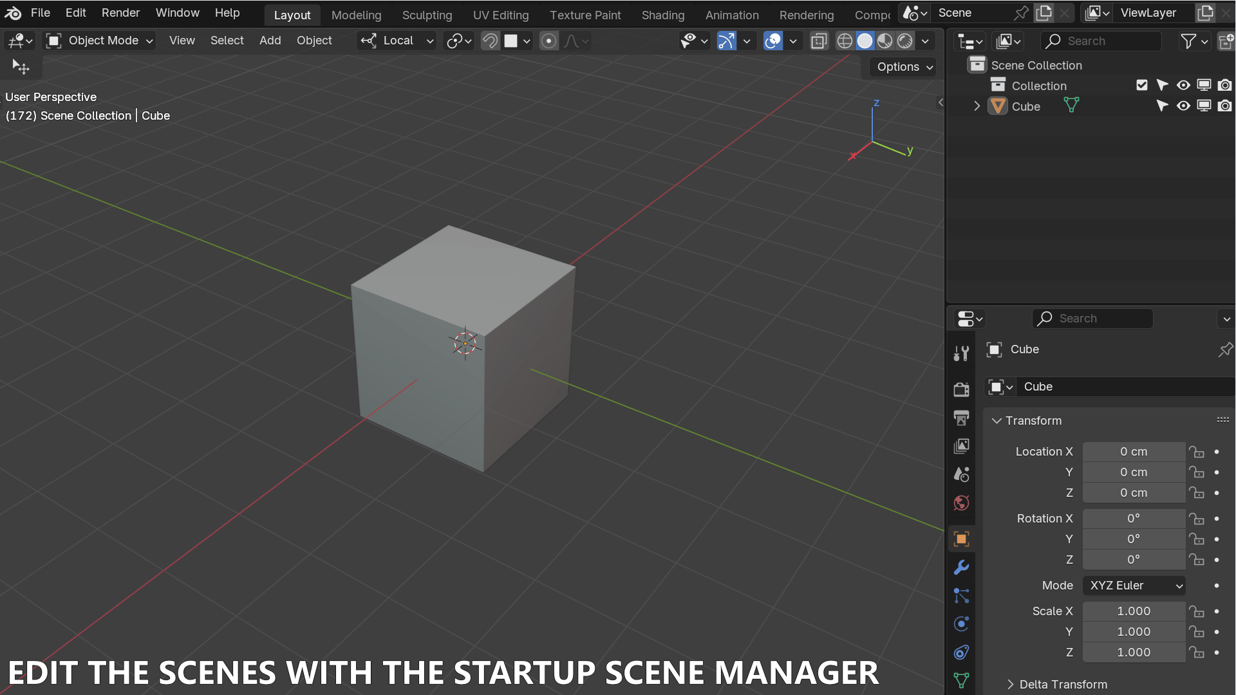Open the Output properties tab
This screenshot has width=1236, height=695.
pos(961,418)
